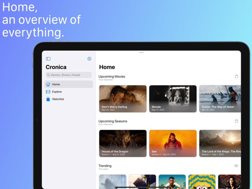Open House of the Dragon card
Image resolution: width=252 pixels, height=189 pixels.
[x=123, y=143]
